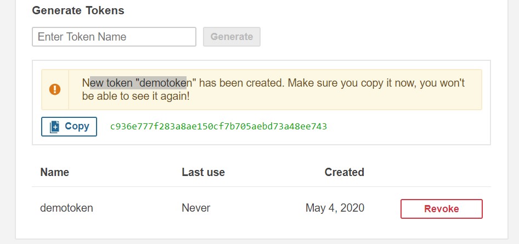This screenshot has width=519, height=244.
Task: Copy the generated token
Action: [69, 127]
